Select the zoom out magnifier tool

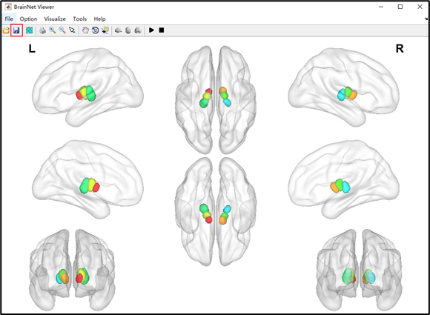pos(62,30)
